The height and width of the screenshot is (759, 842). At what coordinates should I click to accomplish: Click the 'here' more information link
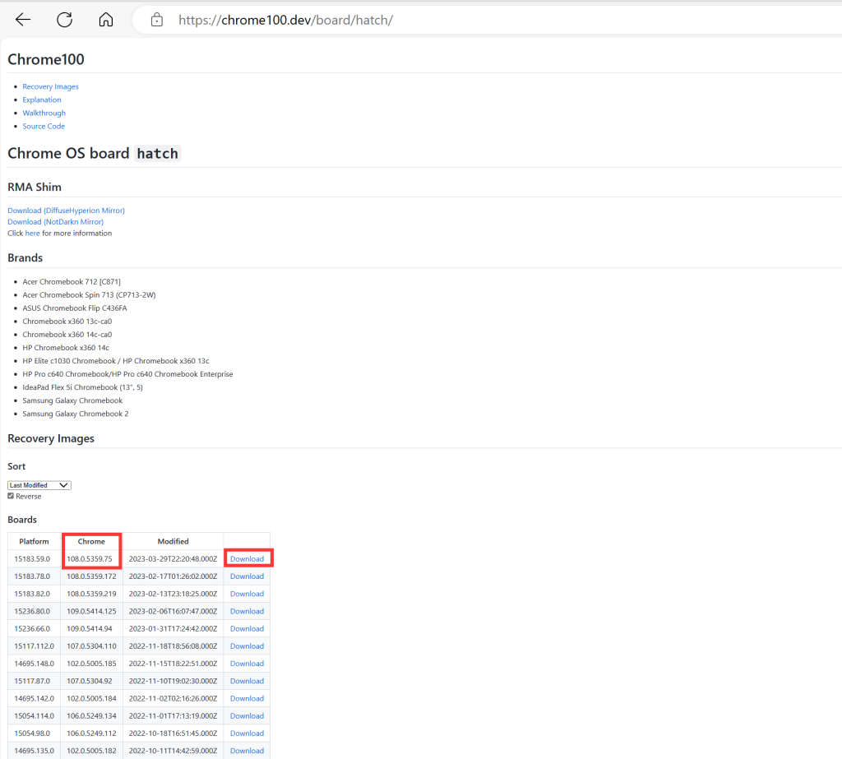[32, 233]
